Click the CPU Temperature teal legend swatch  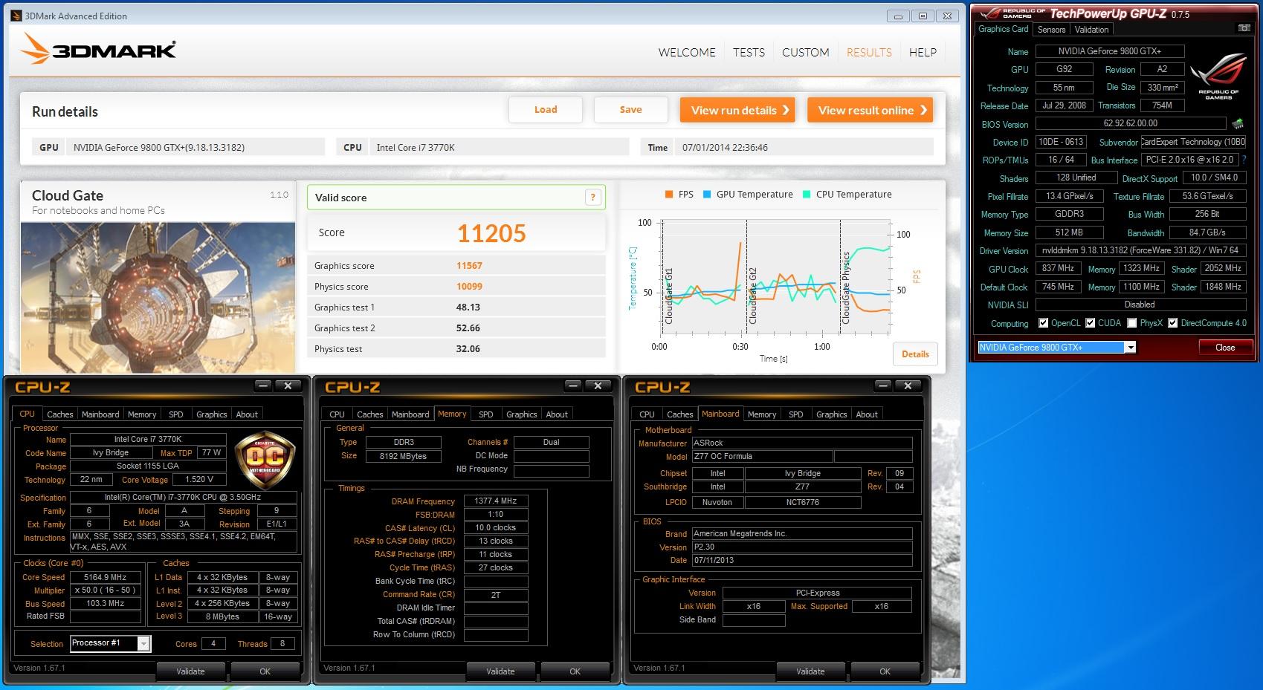coord(807,195)
